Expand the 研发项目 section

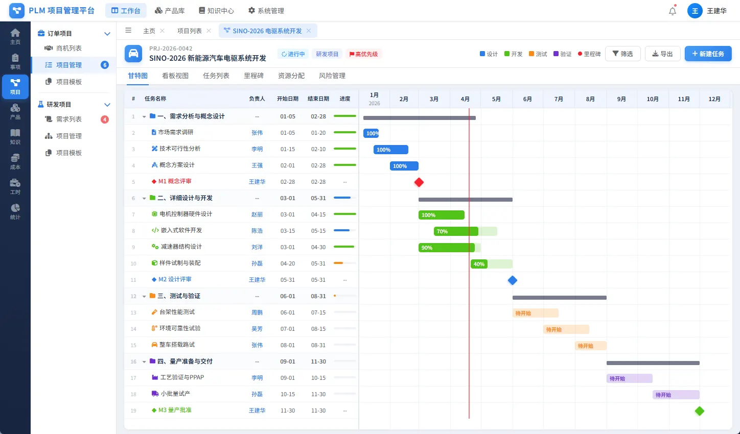pos(107,104)
